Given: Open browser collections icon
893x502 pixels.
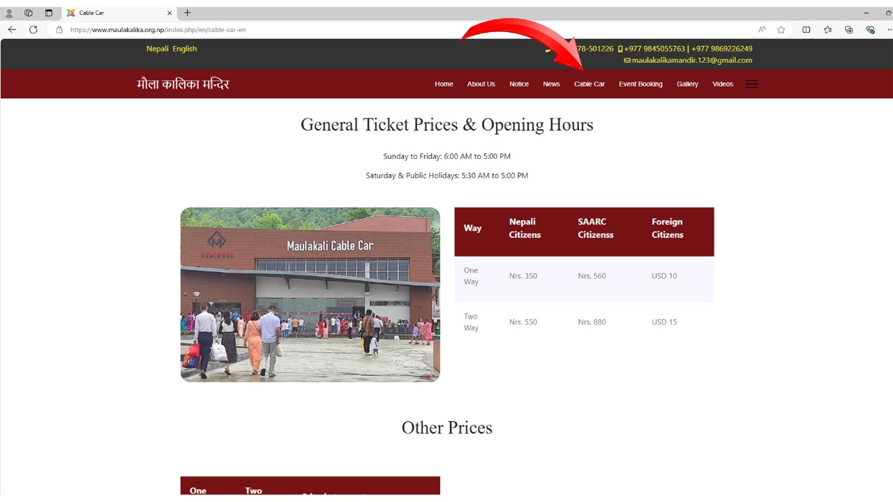Looking at the screenshot, I should point(849,29).
